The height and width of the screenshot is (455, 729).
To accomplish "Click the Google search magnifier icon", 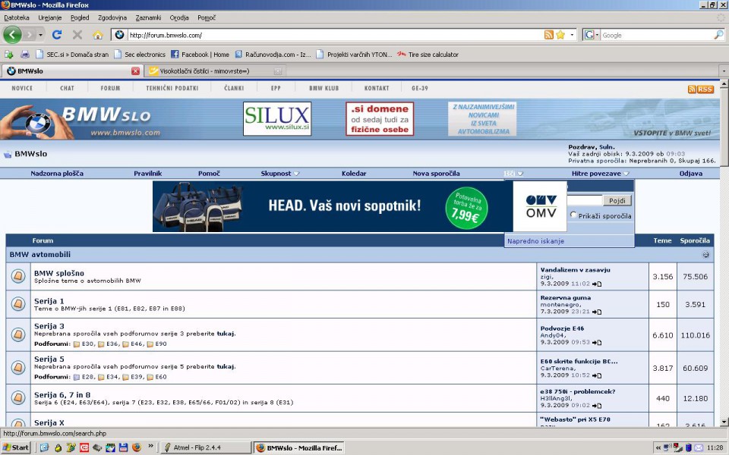I will coord(718,35).
